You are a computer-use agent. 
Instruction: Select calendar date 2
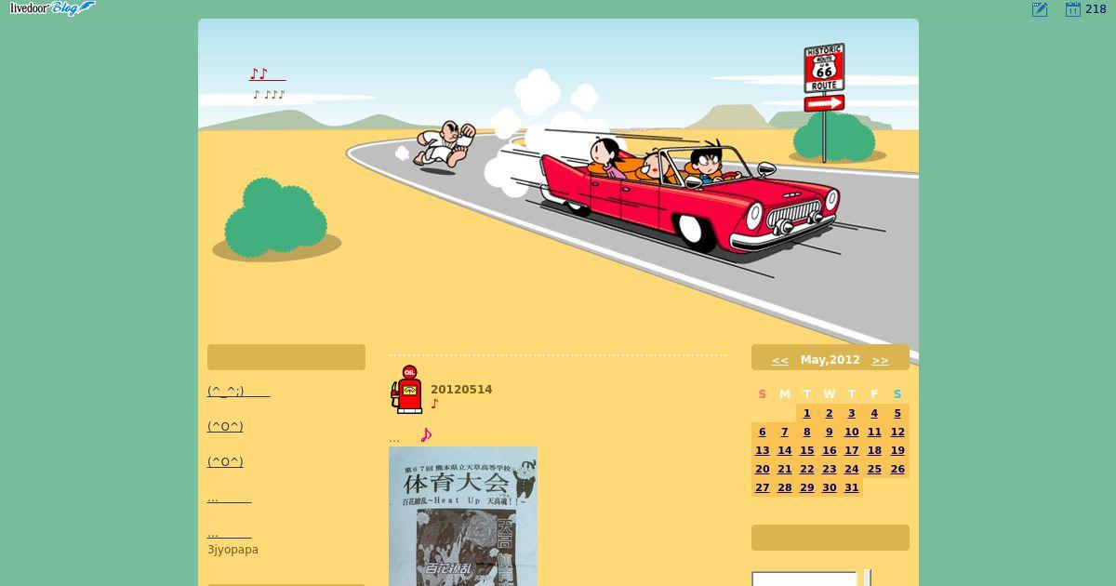coord(829,413)
